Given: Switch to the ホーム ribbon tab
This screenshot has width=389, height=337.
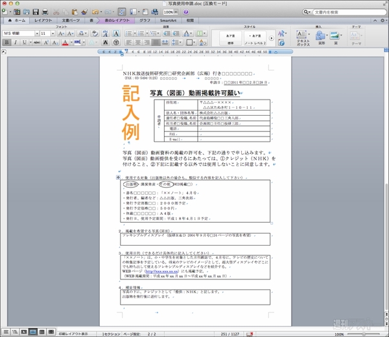Looking at the screenshot, I should [17, 20].
